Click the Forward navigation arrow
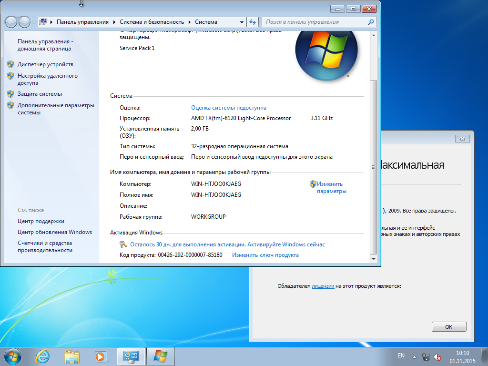 (x=24, y=22)
